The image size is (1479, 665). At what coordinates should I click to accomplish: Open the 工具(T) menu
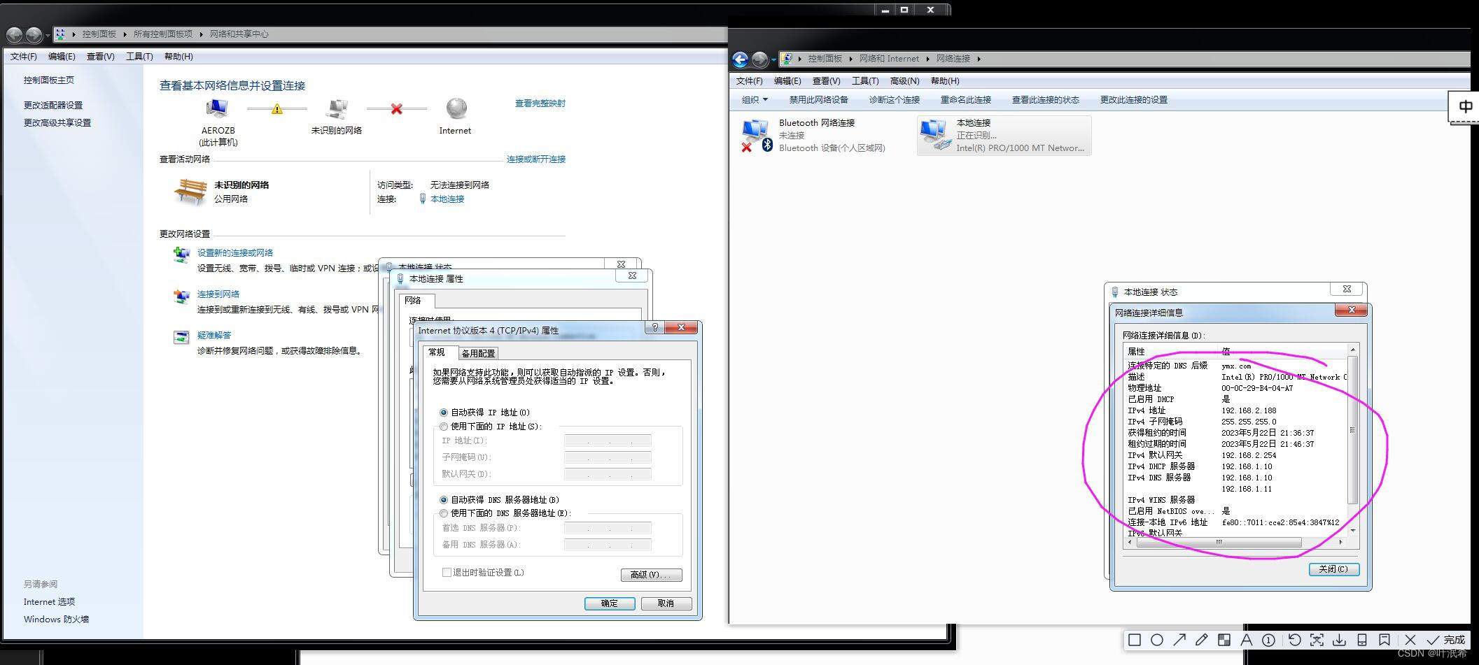[865, 80]
